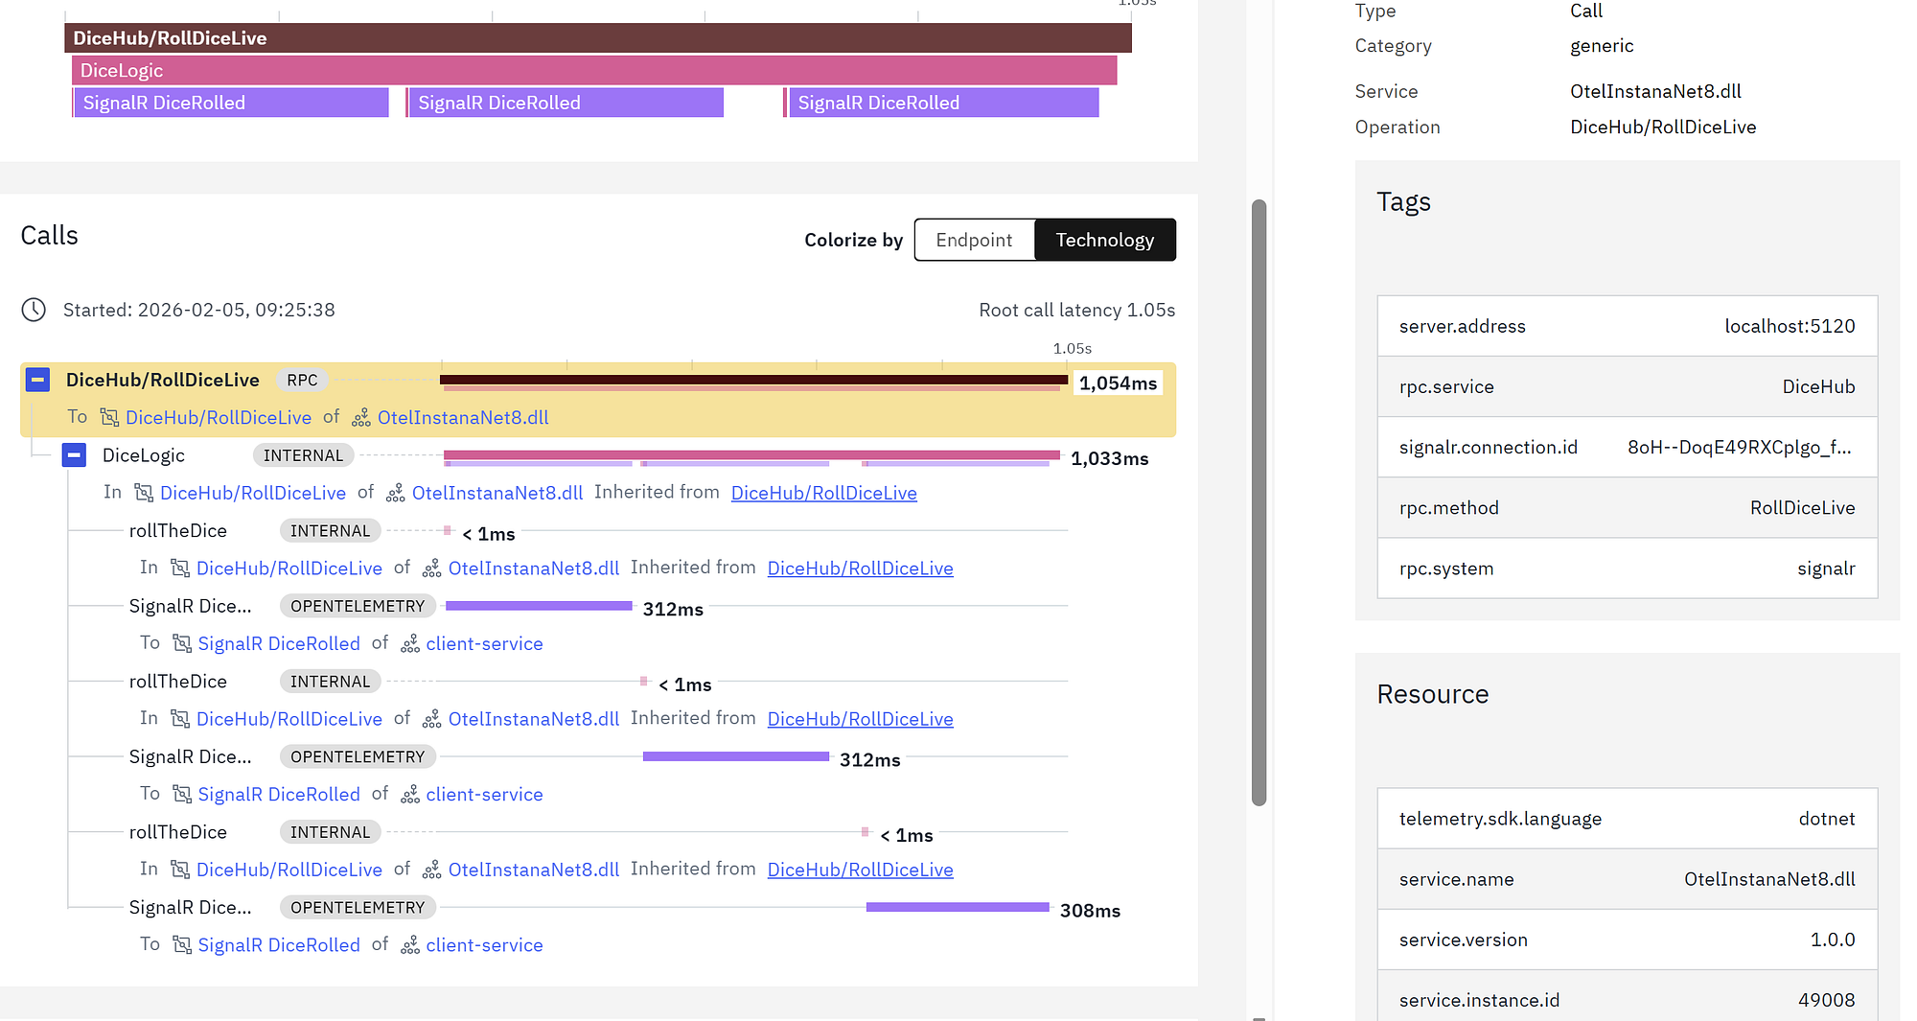Click service icon beside first client-service link
Image resolution: width=1917 pixels, height=1021 pixels.
pyautogui.click(x=410, y=644)
